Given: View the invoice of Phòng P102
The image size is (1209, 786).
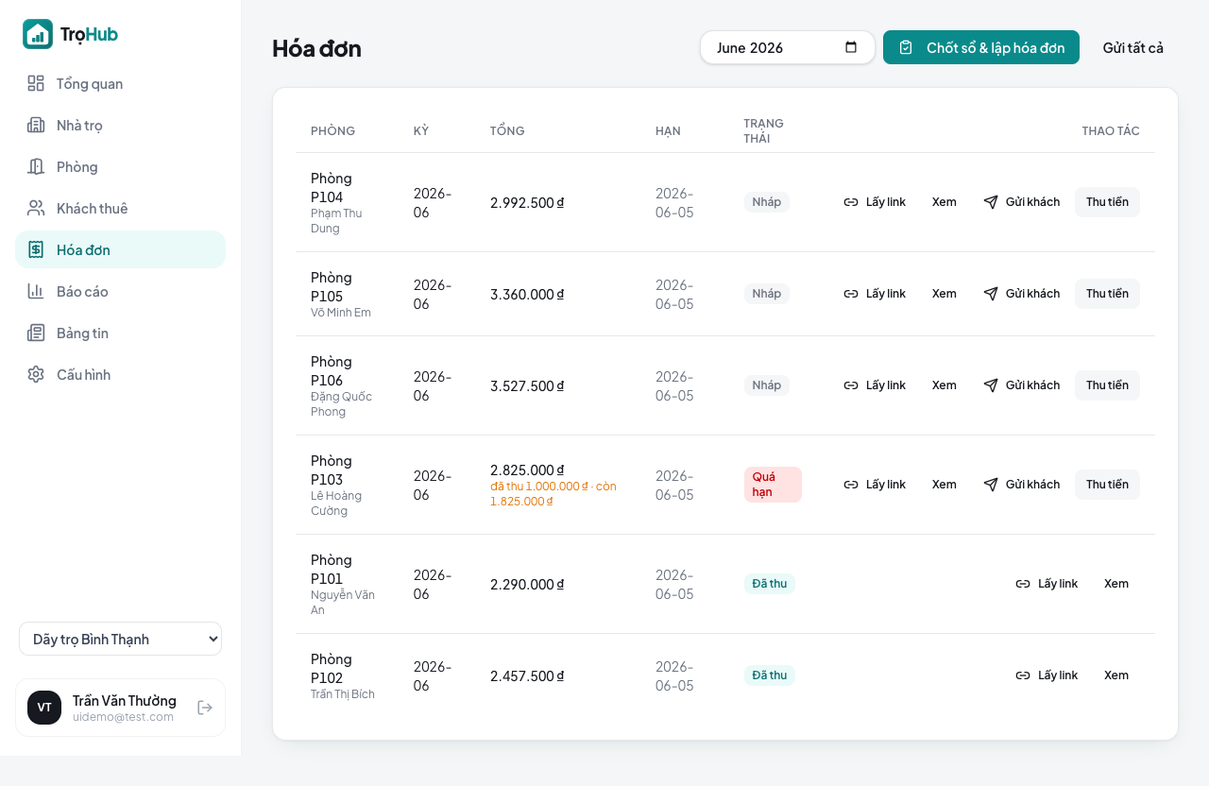Looking at the screenshot, I should [1116, 675].
